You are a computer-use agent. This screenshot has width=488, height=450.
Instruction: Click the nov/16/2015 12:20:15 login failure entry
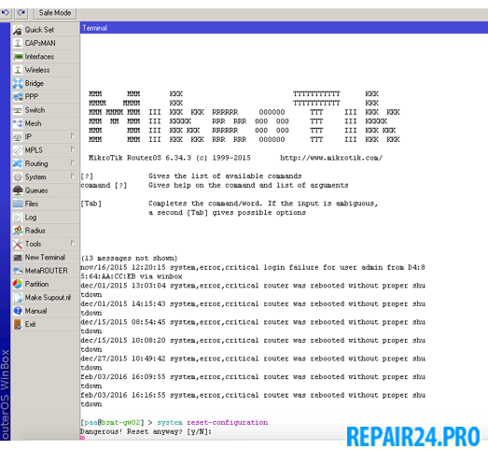point(253,272)
